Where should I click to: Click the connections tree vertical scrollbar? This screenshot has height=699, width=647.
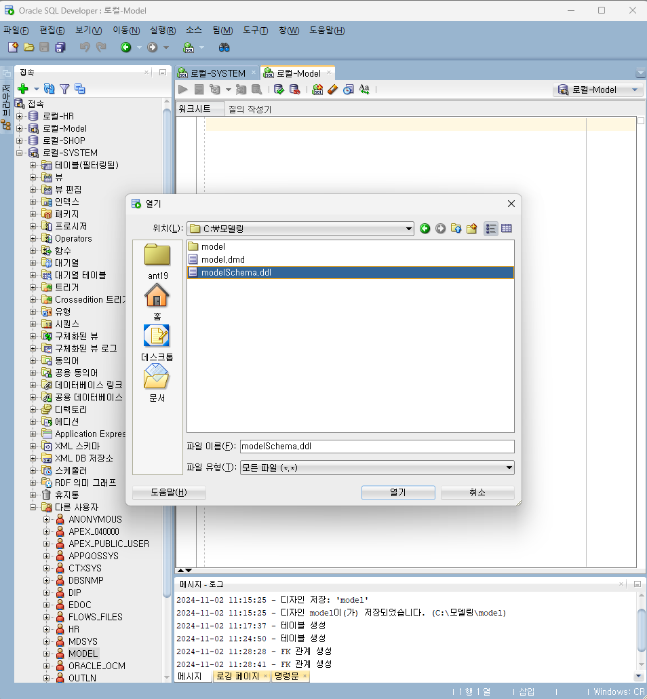(x=167, y=352)
